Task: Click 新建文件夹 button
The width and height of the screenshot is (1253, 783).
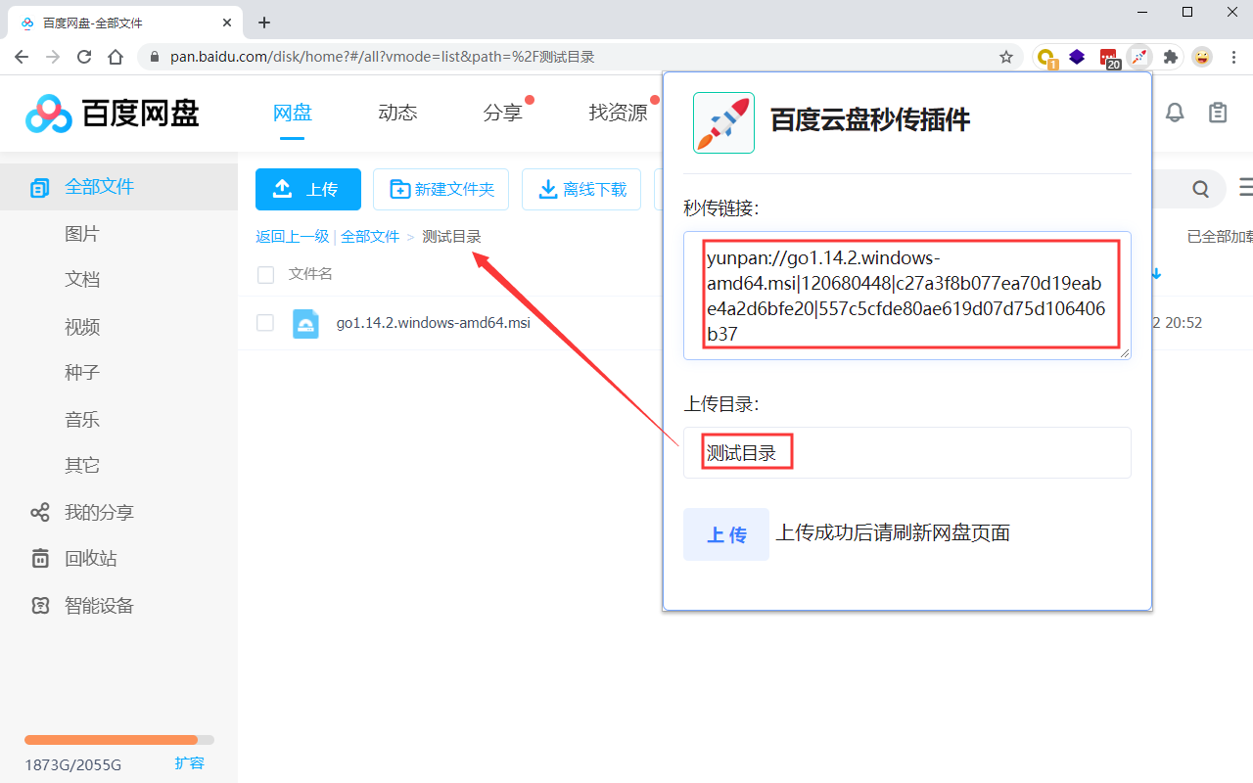Action: point(441,189)
